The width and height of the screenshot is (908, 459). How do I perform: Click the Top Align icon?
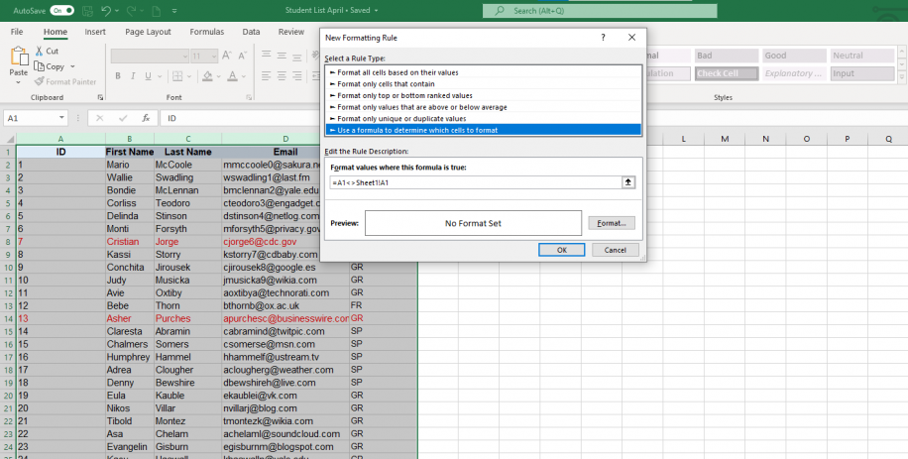tap(266, 55)
